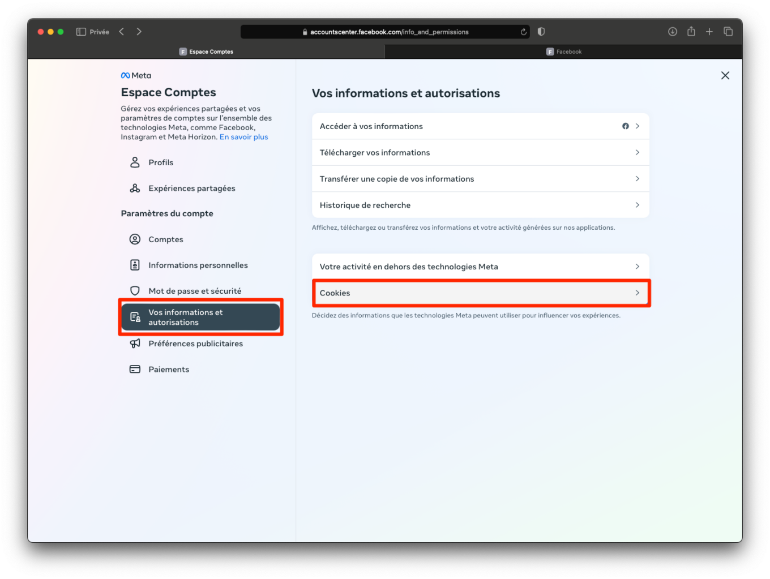Viewport: 770px width, 579px height.
Task: Click the card icon for Paiements
Action: click(135, 369)
